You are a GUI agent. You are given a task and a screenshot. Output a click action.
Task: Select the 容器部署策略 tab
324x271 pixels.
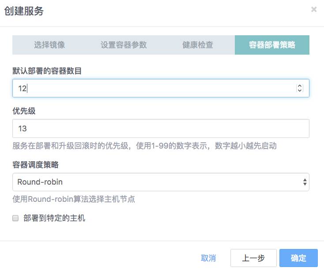[x=272, y=45]
